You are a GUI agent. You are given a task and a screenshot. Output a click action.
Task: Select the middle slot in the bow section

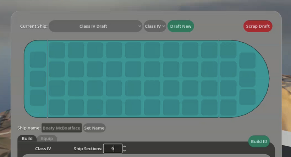point(247,78)
